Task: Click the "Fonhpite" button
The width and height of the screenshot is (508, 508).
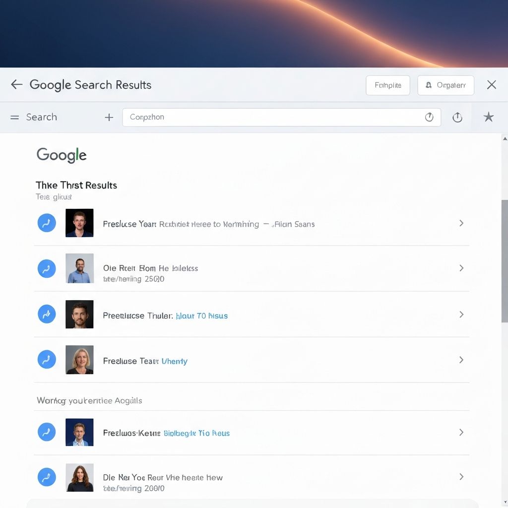Action: coord(388,85)
